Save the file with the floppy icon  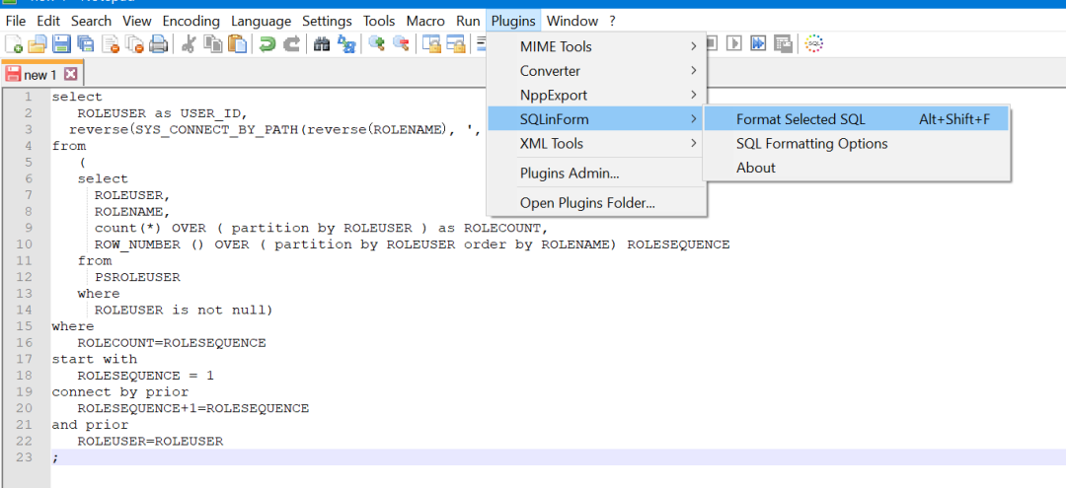point(62,44)
